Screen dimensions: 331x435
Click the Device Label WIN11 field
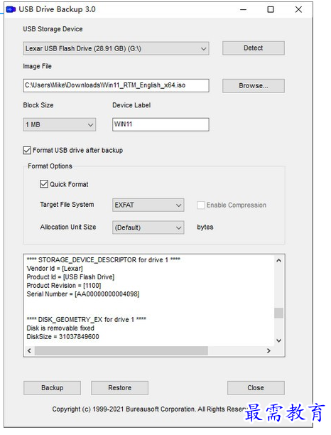tap(161, 124)
